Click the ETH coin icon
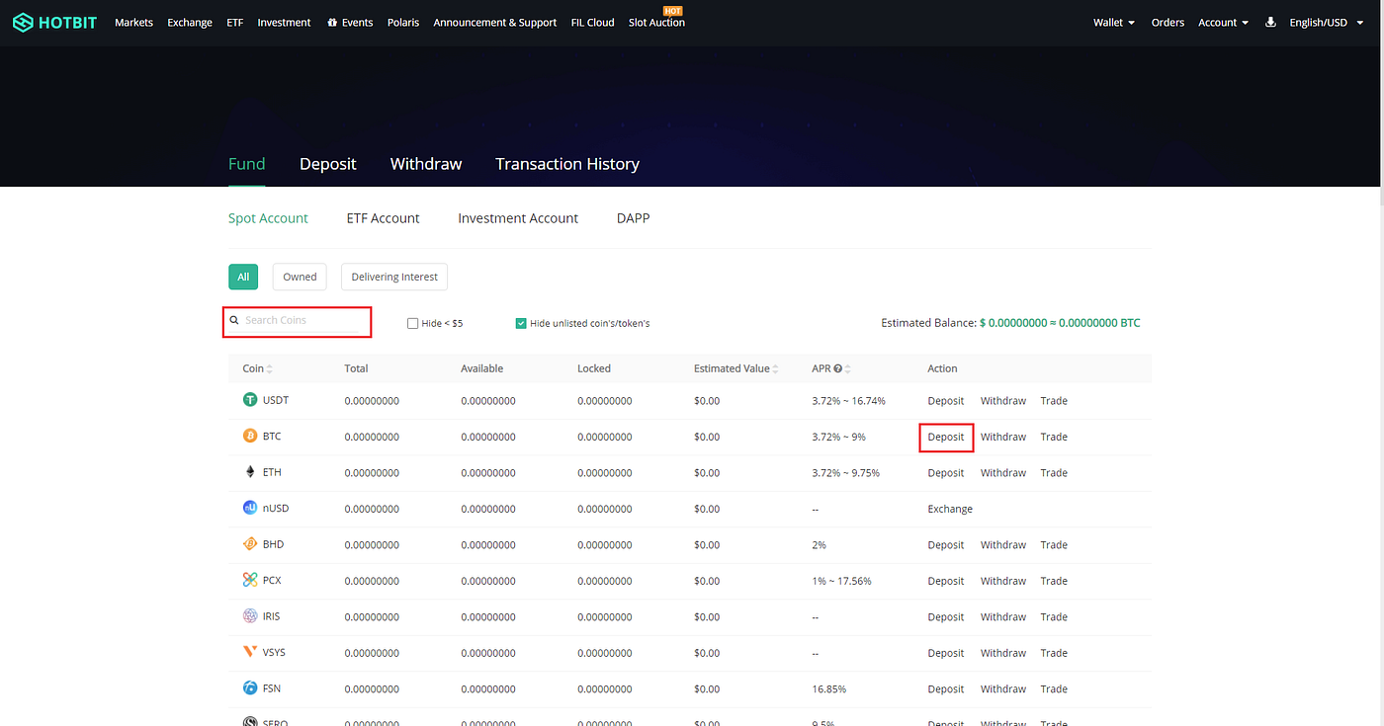Screen dimensions: 1384x726 click(250, 472)
